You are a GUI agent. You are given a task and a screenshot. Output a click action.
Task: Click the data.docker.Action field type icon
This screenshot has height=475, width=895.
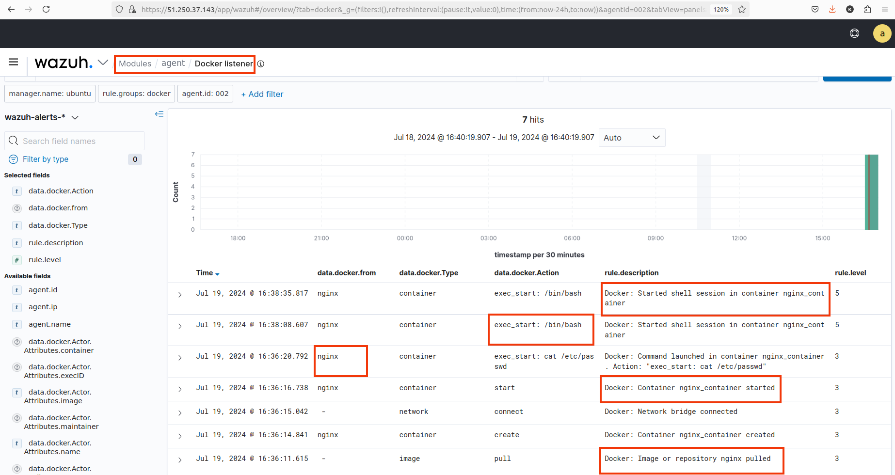pyautogui.click(x=17, y=191)
